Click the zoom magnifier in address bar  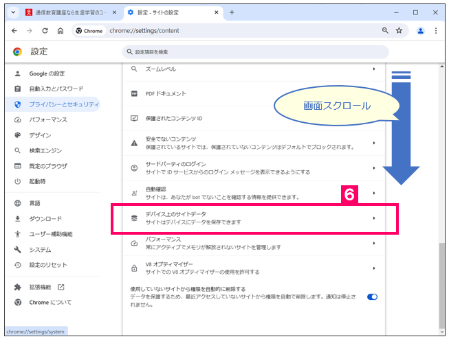385,30
